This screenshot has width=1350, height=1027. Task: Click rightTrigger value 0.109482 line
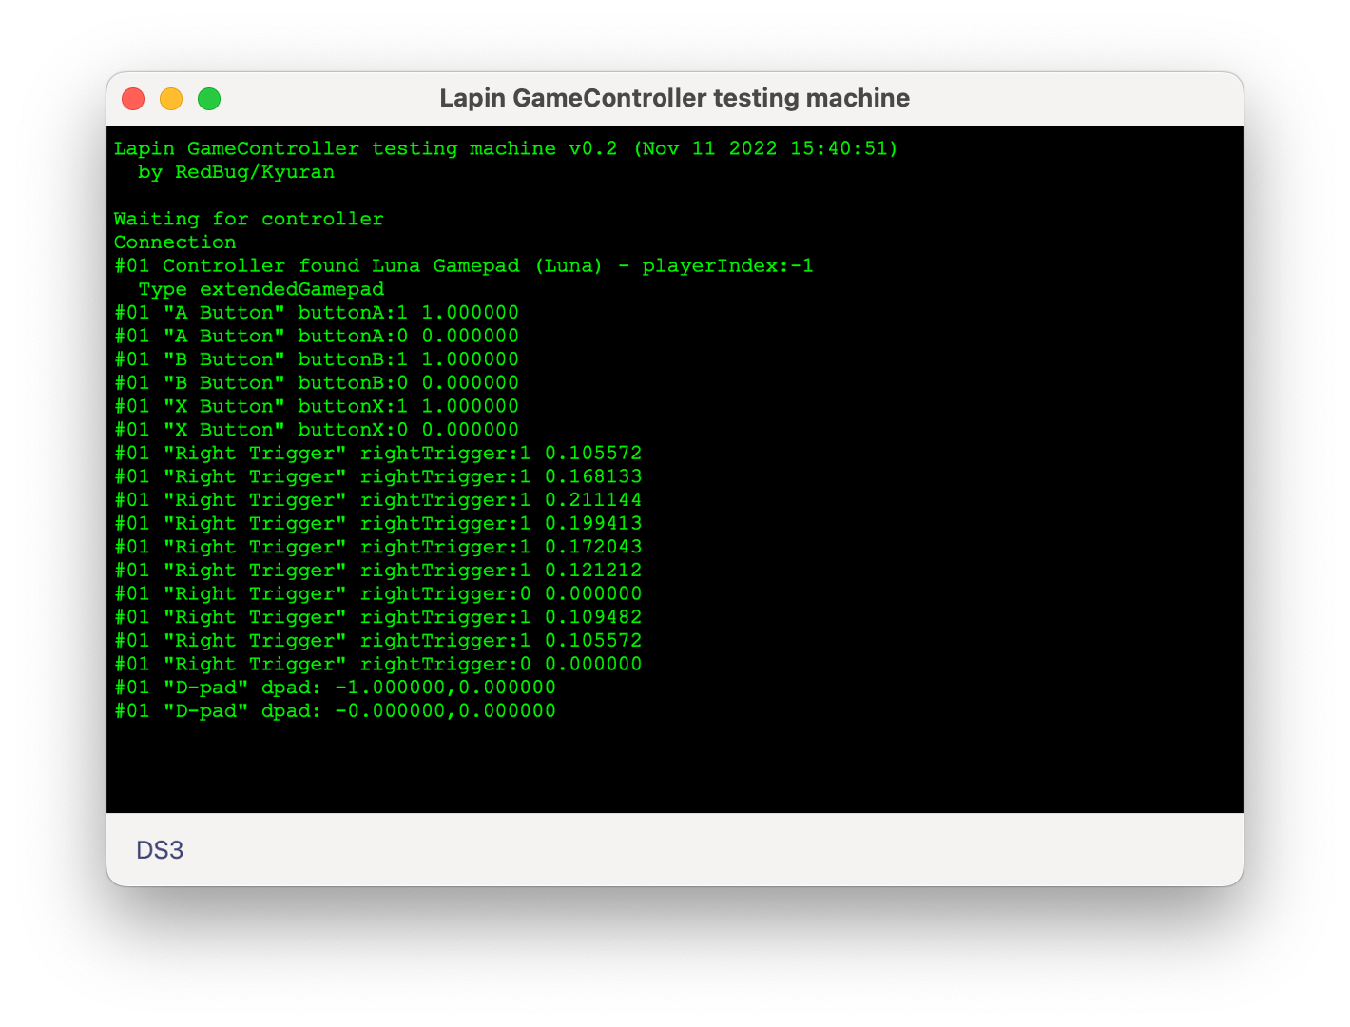click(x=378, y=617)
